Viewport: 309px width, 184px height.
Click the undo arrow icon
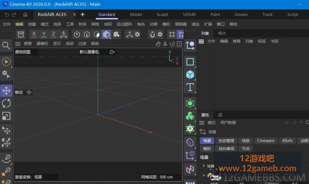point(7,15)
